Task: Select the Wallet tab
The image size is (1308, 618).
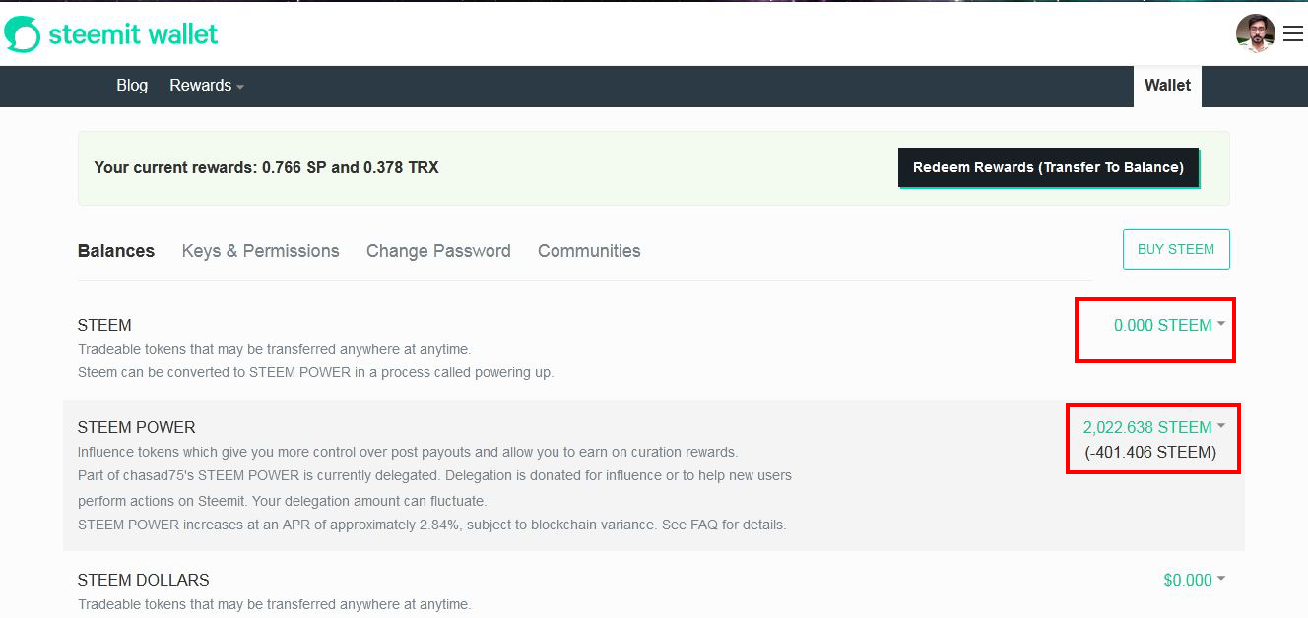Action: coord(1167,86)
